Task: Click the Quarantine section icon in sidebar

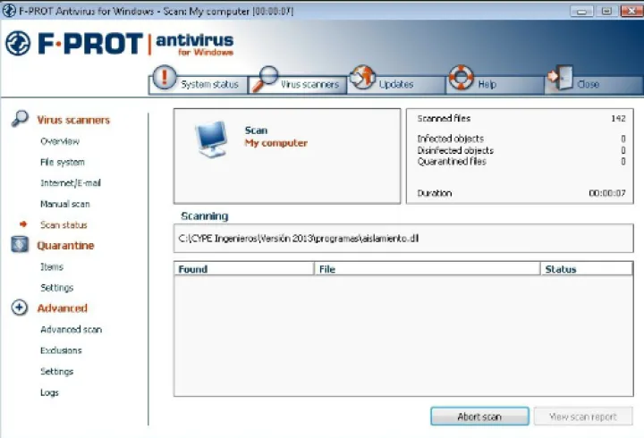Action: (20, 246)
